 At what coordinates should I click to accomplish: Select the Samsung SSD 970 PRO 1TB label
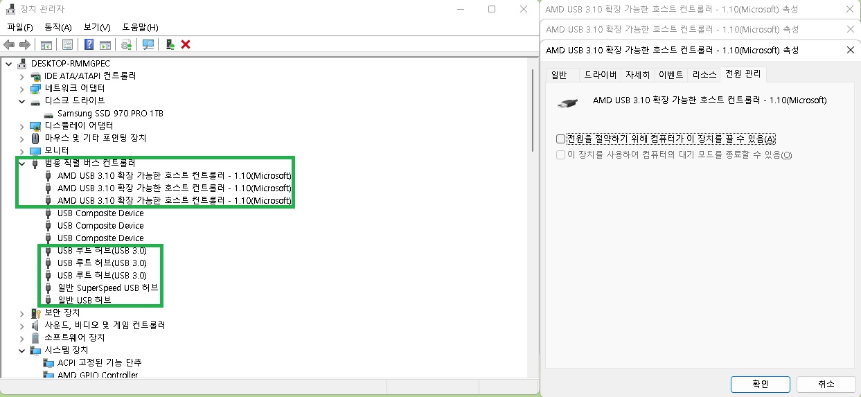click(x=110, y=113)
